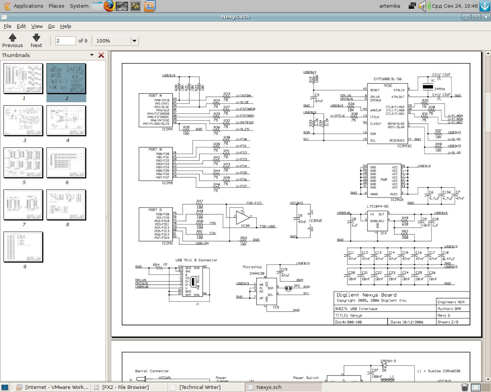Launch VMware from the top panel icon
The image size is (491, 392).
click(150, 6)
